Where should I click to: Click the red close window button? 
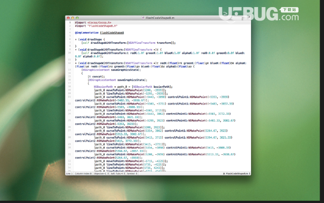(x=68, y=18)
